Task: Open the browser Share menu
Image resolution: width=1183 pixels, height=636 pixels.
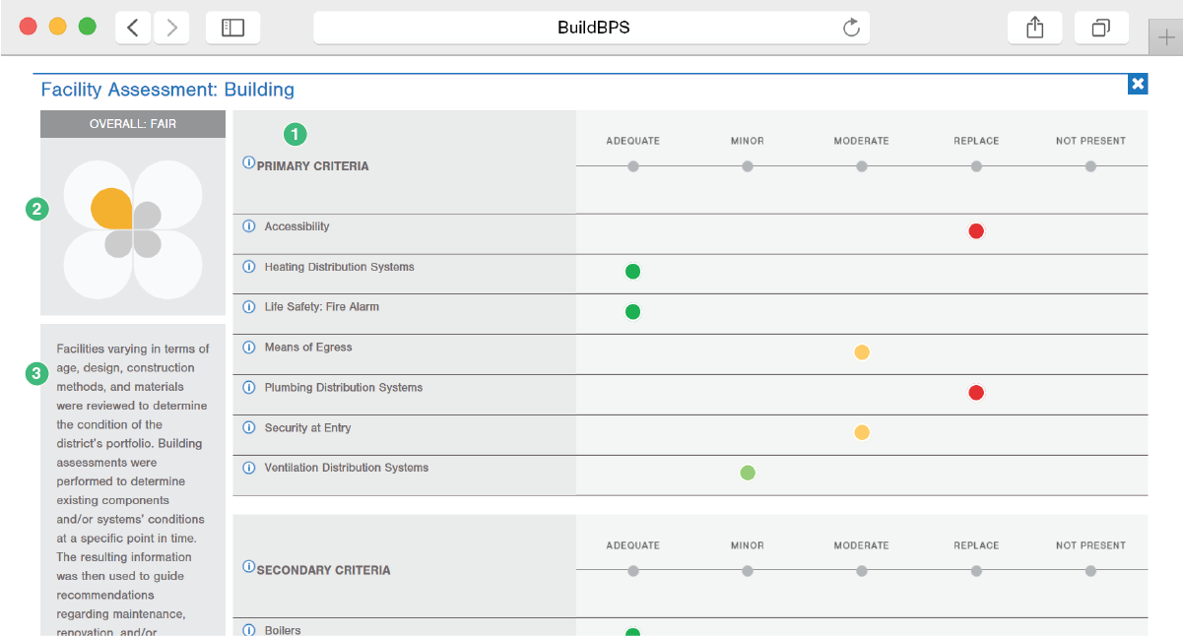Action: [1034, 28]
